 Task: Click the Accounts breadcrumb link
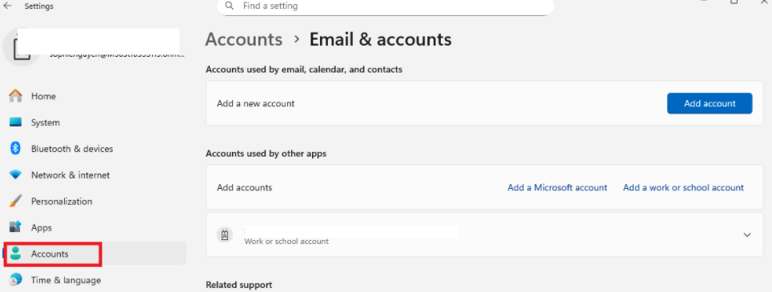pos(244,39)
